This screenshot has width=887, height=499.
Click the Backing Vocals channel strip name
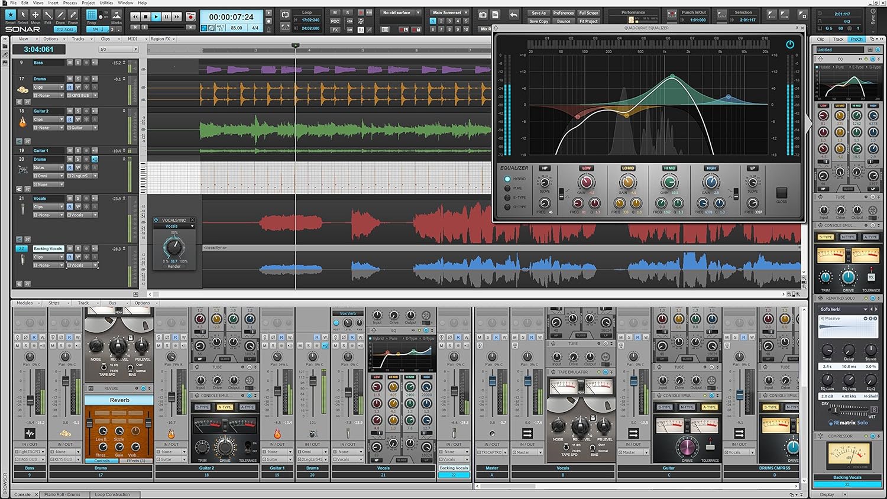click(454, 468)
